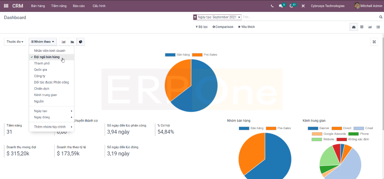
Task: Switch to dashboard view icon
Action: pos(354,27)
